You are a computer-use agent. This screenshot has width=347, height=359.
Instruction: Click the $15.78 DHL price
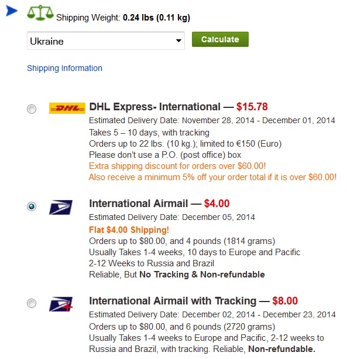click(252, 107)
